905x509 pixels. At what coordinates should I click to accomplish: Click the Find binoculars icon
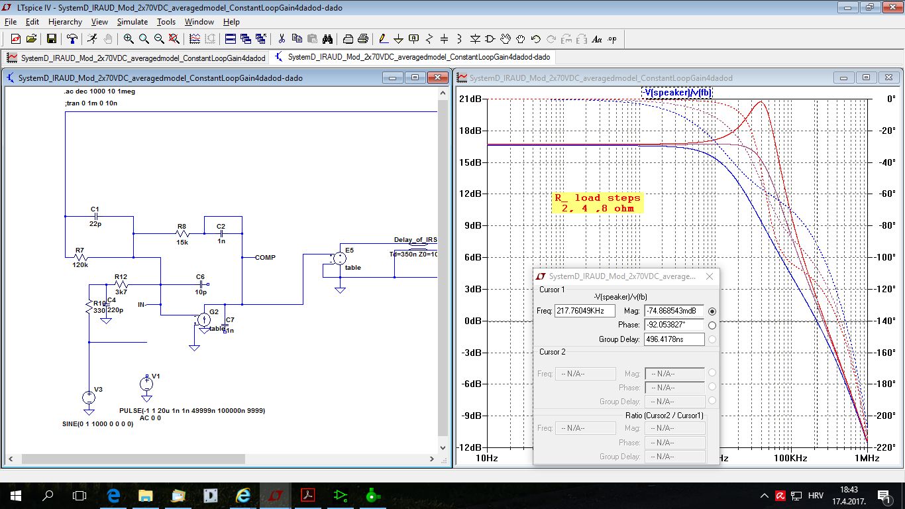click(x=327, y=39)
